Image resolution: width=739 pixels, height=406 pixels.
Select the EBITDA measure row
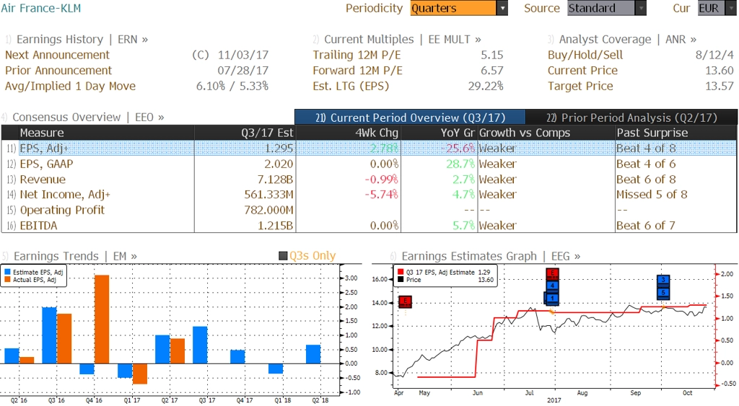tap(369, 226)
